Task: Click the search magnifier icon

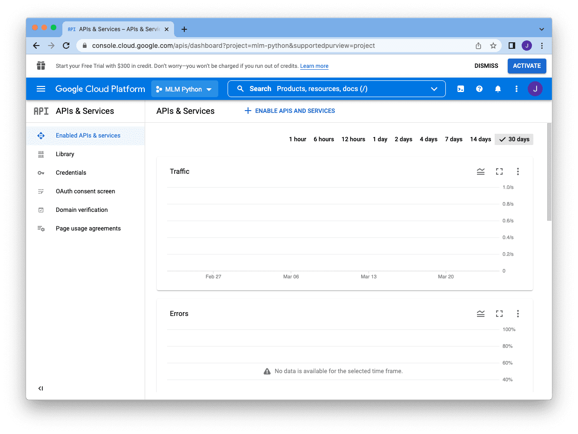Action: pyautogui.click(x=241, y=89)
